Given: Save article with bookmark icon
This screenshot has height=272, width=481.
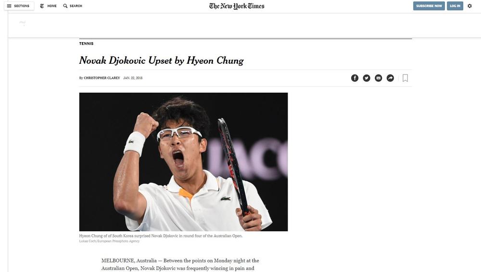Looking at the screenshot, I should point(405,78).
